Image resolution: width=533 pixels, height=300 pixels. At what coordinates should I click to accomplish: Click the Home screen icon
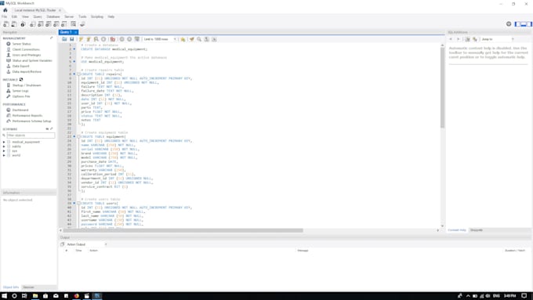pyautogui.click(x=5, y=10)
